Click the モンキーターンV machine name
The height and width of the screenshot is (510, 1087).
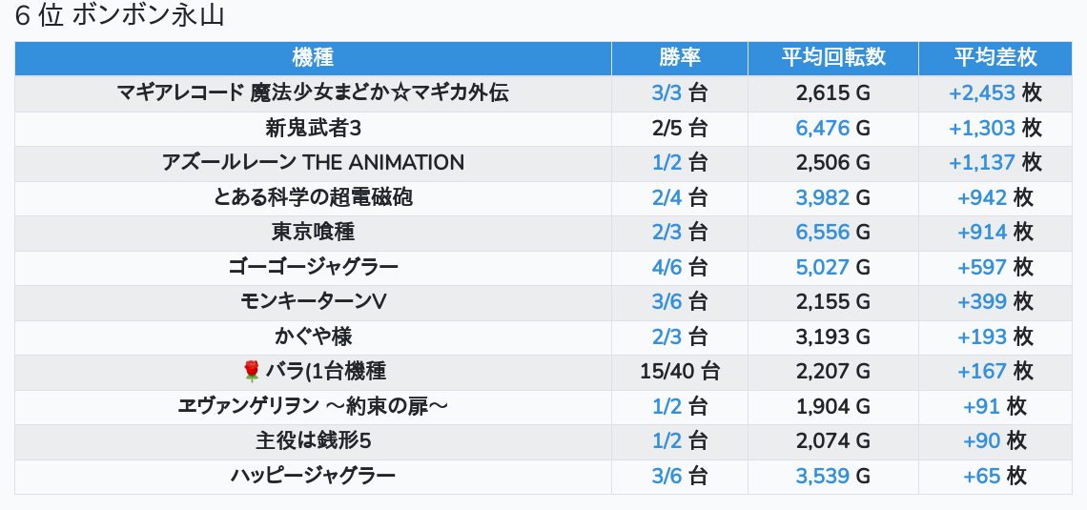point(313,302)
